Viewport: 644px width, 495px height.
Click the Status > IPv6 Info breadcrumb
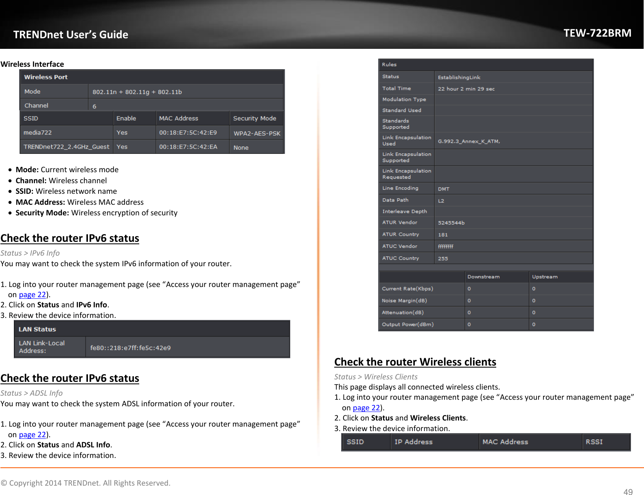pos(30,253)
